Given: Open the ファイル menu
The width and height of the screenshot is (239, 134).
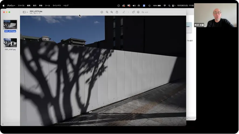Looking at the screenshot, I should pyautogui.click(x=21, y=5).
